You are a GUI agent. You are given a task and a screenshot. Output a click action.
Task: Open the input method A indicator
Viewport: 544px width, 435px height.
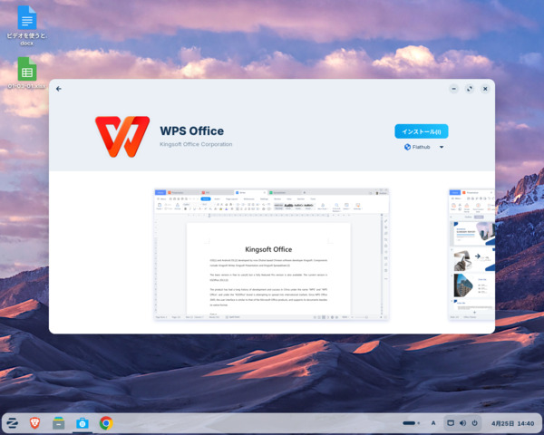point(433,423)
